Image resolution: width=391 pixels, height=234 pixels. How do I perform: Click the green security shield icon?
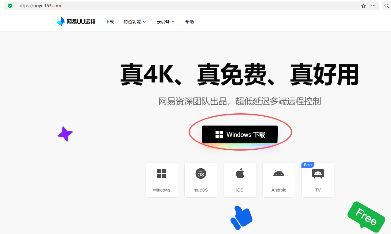point(10,5)
